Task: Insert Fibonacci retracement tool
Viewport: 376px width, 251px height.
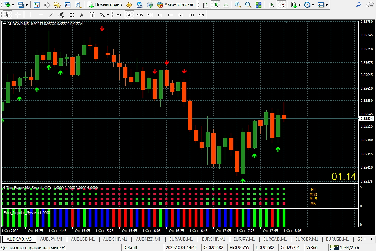Action: (72, 15)
